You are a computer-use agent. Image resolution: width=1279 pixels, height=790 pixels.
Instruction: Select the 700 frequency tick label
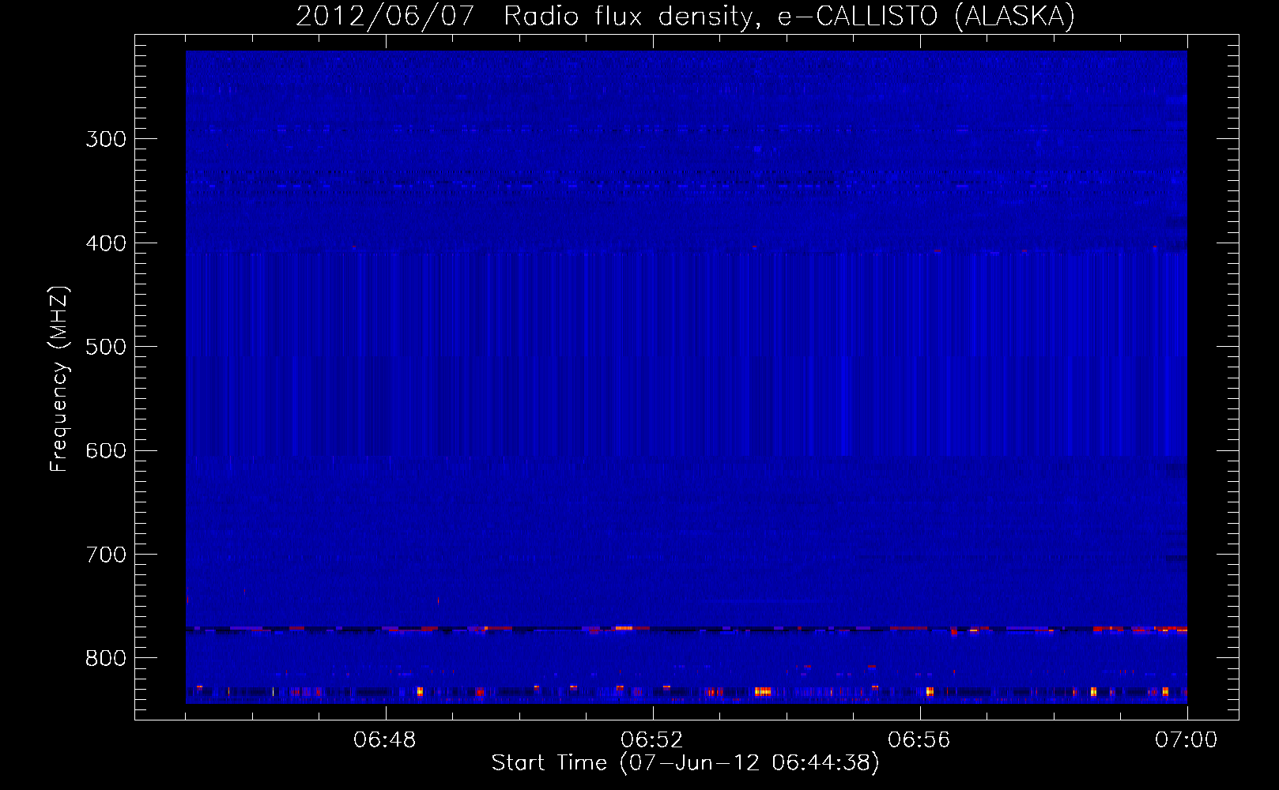(106, 555)
